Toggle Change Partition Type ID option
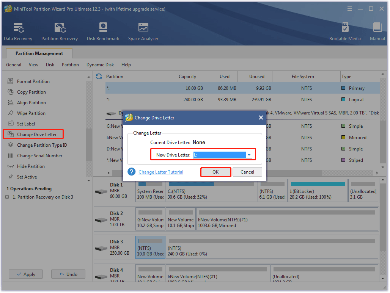 click(x=41, y=145)
